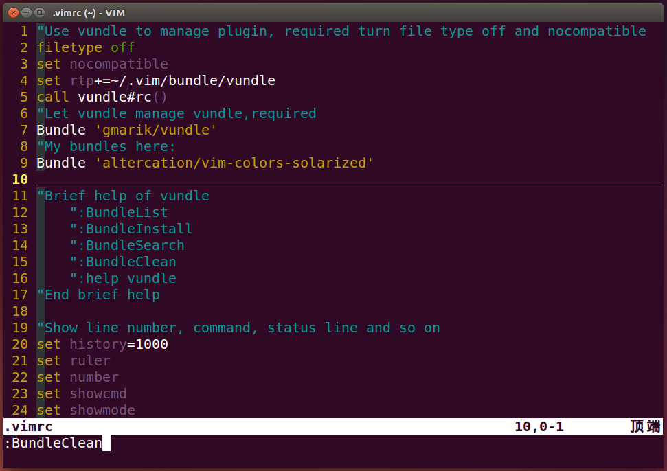Click line number 18 in the gutter
This screenshot has width=667, height=471.
pyautogui.click(x=20, y=312)
